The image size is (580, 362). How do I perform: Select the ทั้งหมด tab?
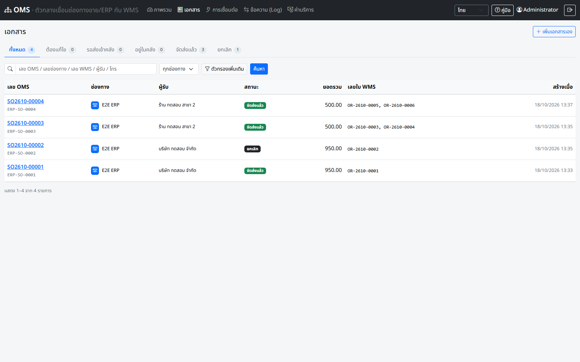coord(22,50)
